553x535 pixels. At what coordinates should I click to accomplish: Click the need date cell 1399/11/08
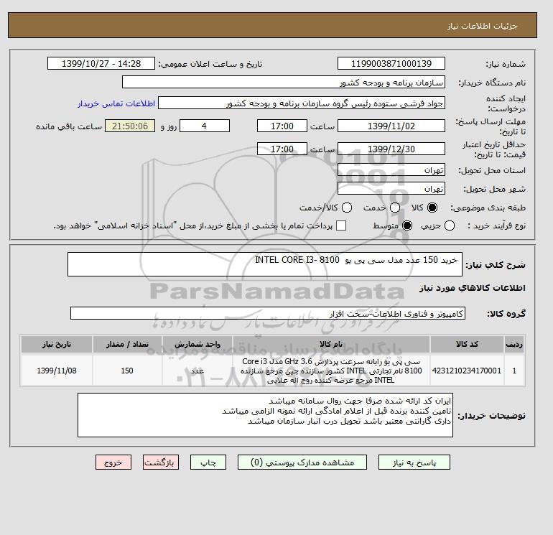point(57,371)
